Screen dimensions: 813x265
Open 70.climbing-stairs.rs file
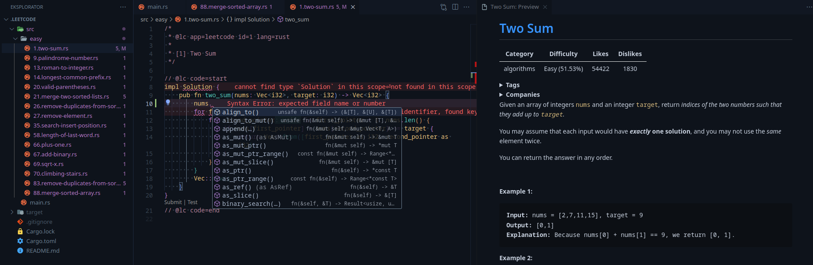point(61,173)
